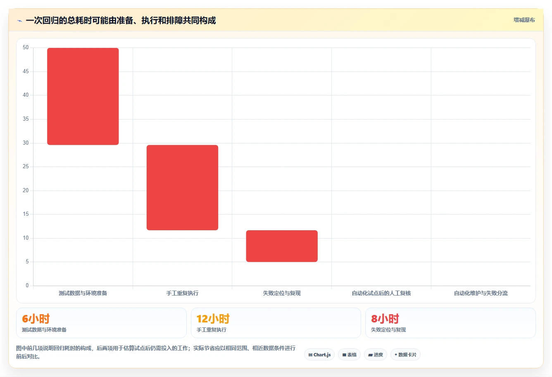
Task: Click the y-axis value 0
Action: [x=27, y=286]
